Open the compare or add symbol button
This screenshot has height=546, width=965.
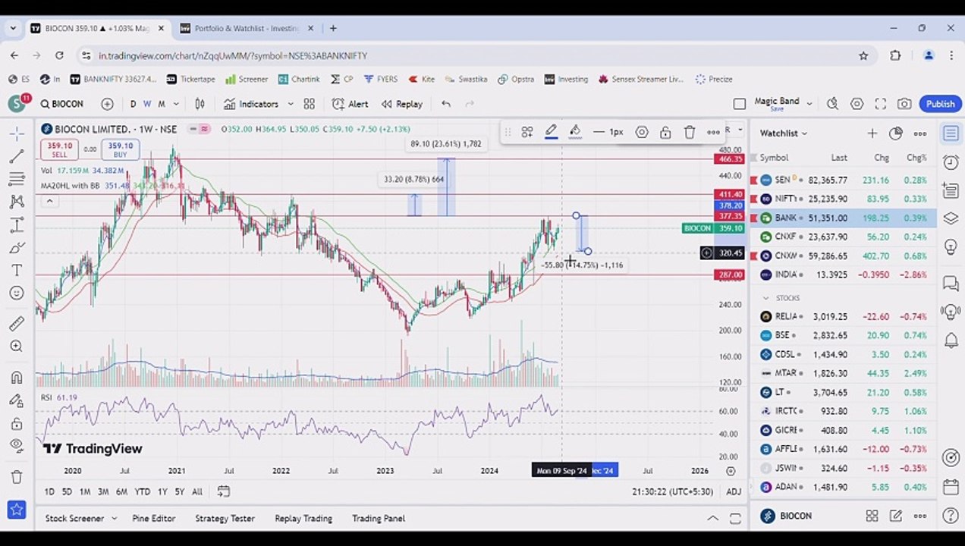[x=107, y=104]
